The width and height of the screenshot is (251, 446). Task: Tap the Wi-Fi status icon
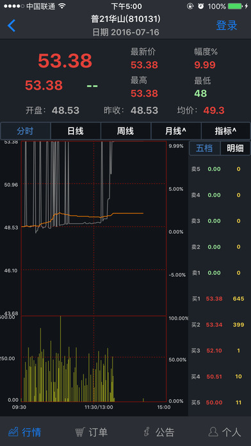click(61, 6)
